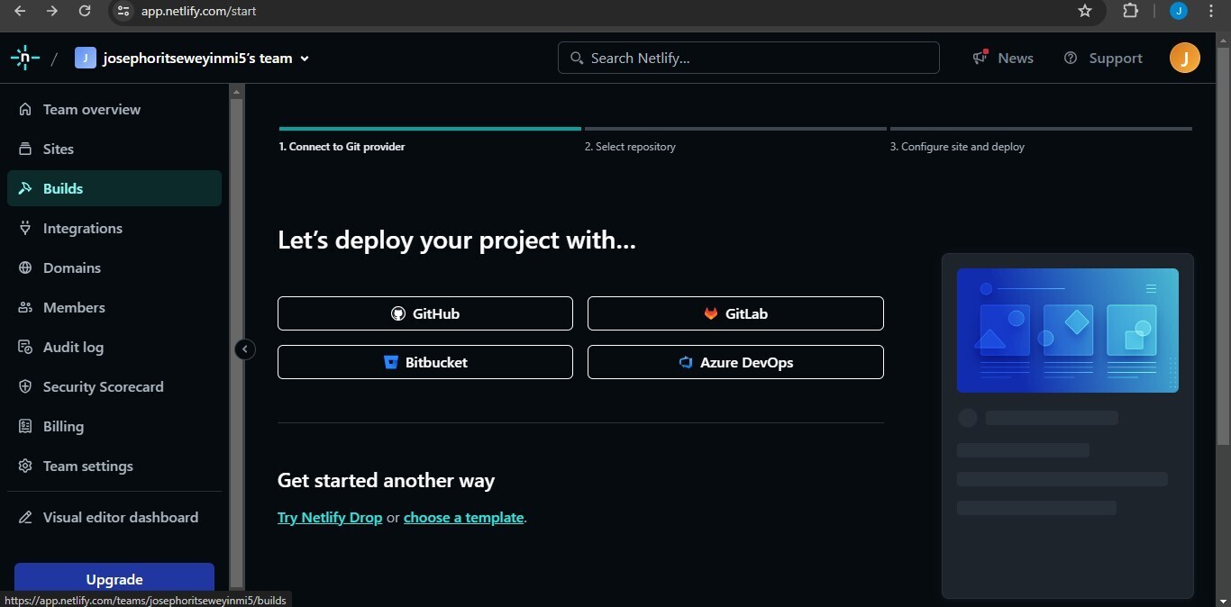The width and height of the screenshot is (1231, 607).
Task: Bookmark this page with the star icon
Action: click(1085, 11)
